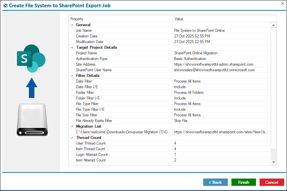Viewport: 287px width, 191px height.
Task: Select the Item Attempt Count row
Action: click(170, 160)
